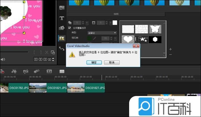Click the auto music icon in timeline toolbar
The height and width of the screenshot is (117, 201).
tap(26, 71)
